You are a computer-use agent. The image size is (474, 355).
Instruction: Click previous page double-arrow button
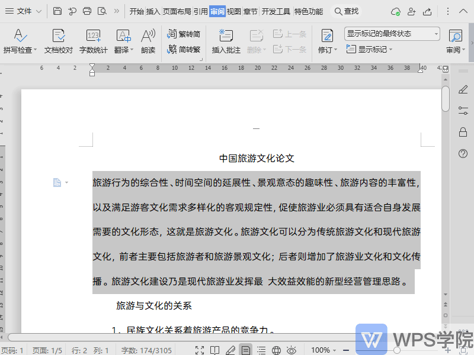point(446,304)
